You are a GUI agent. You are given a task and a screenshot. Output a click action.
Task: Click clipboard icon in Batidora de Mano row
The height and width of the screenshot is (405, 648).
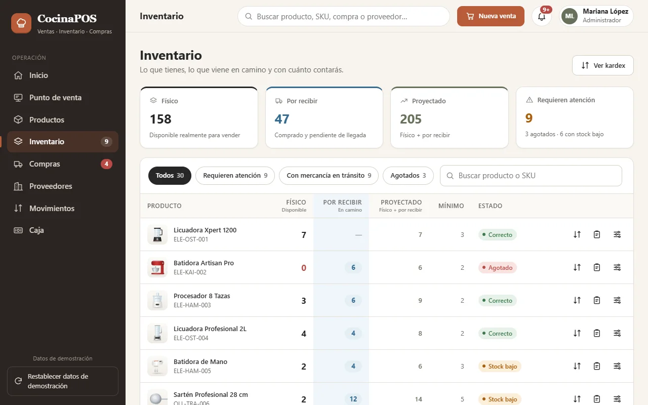click(597, 366)
